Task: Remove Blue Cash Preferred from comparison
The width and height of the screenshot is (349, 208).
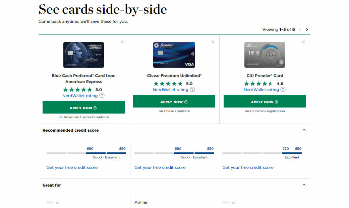Action: [122, 42]
